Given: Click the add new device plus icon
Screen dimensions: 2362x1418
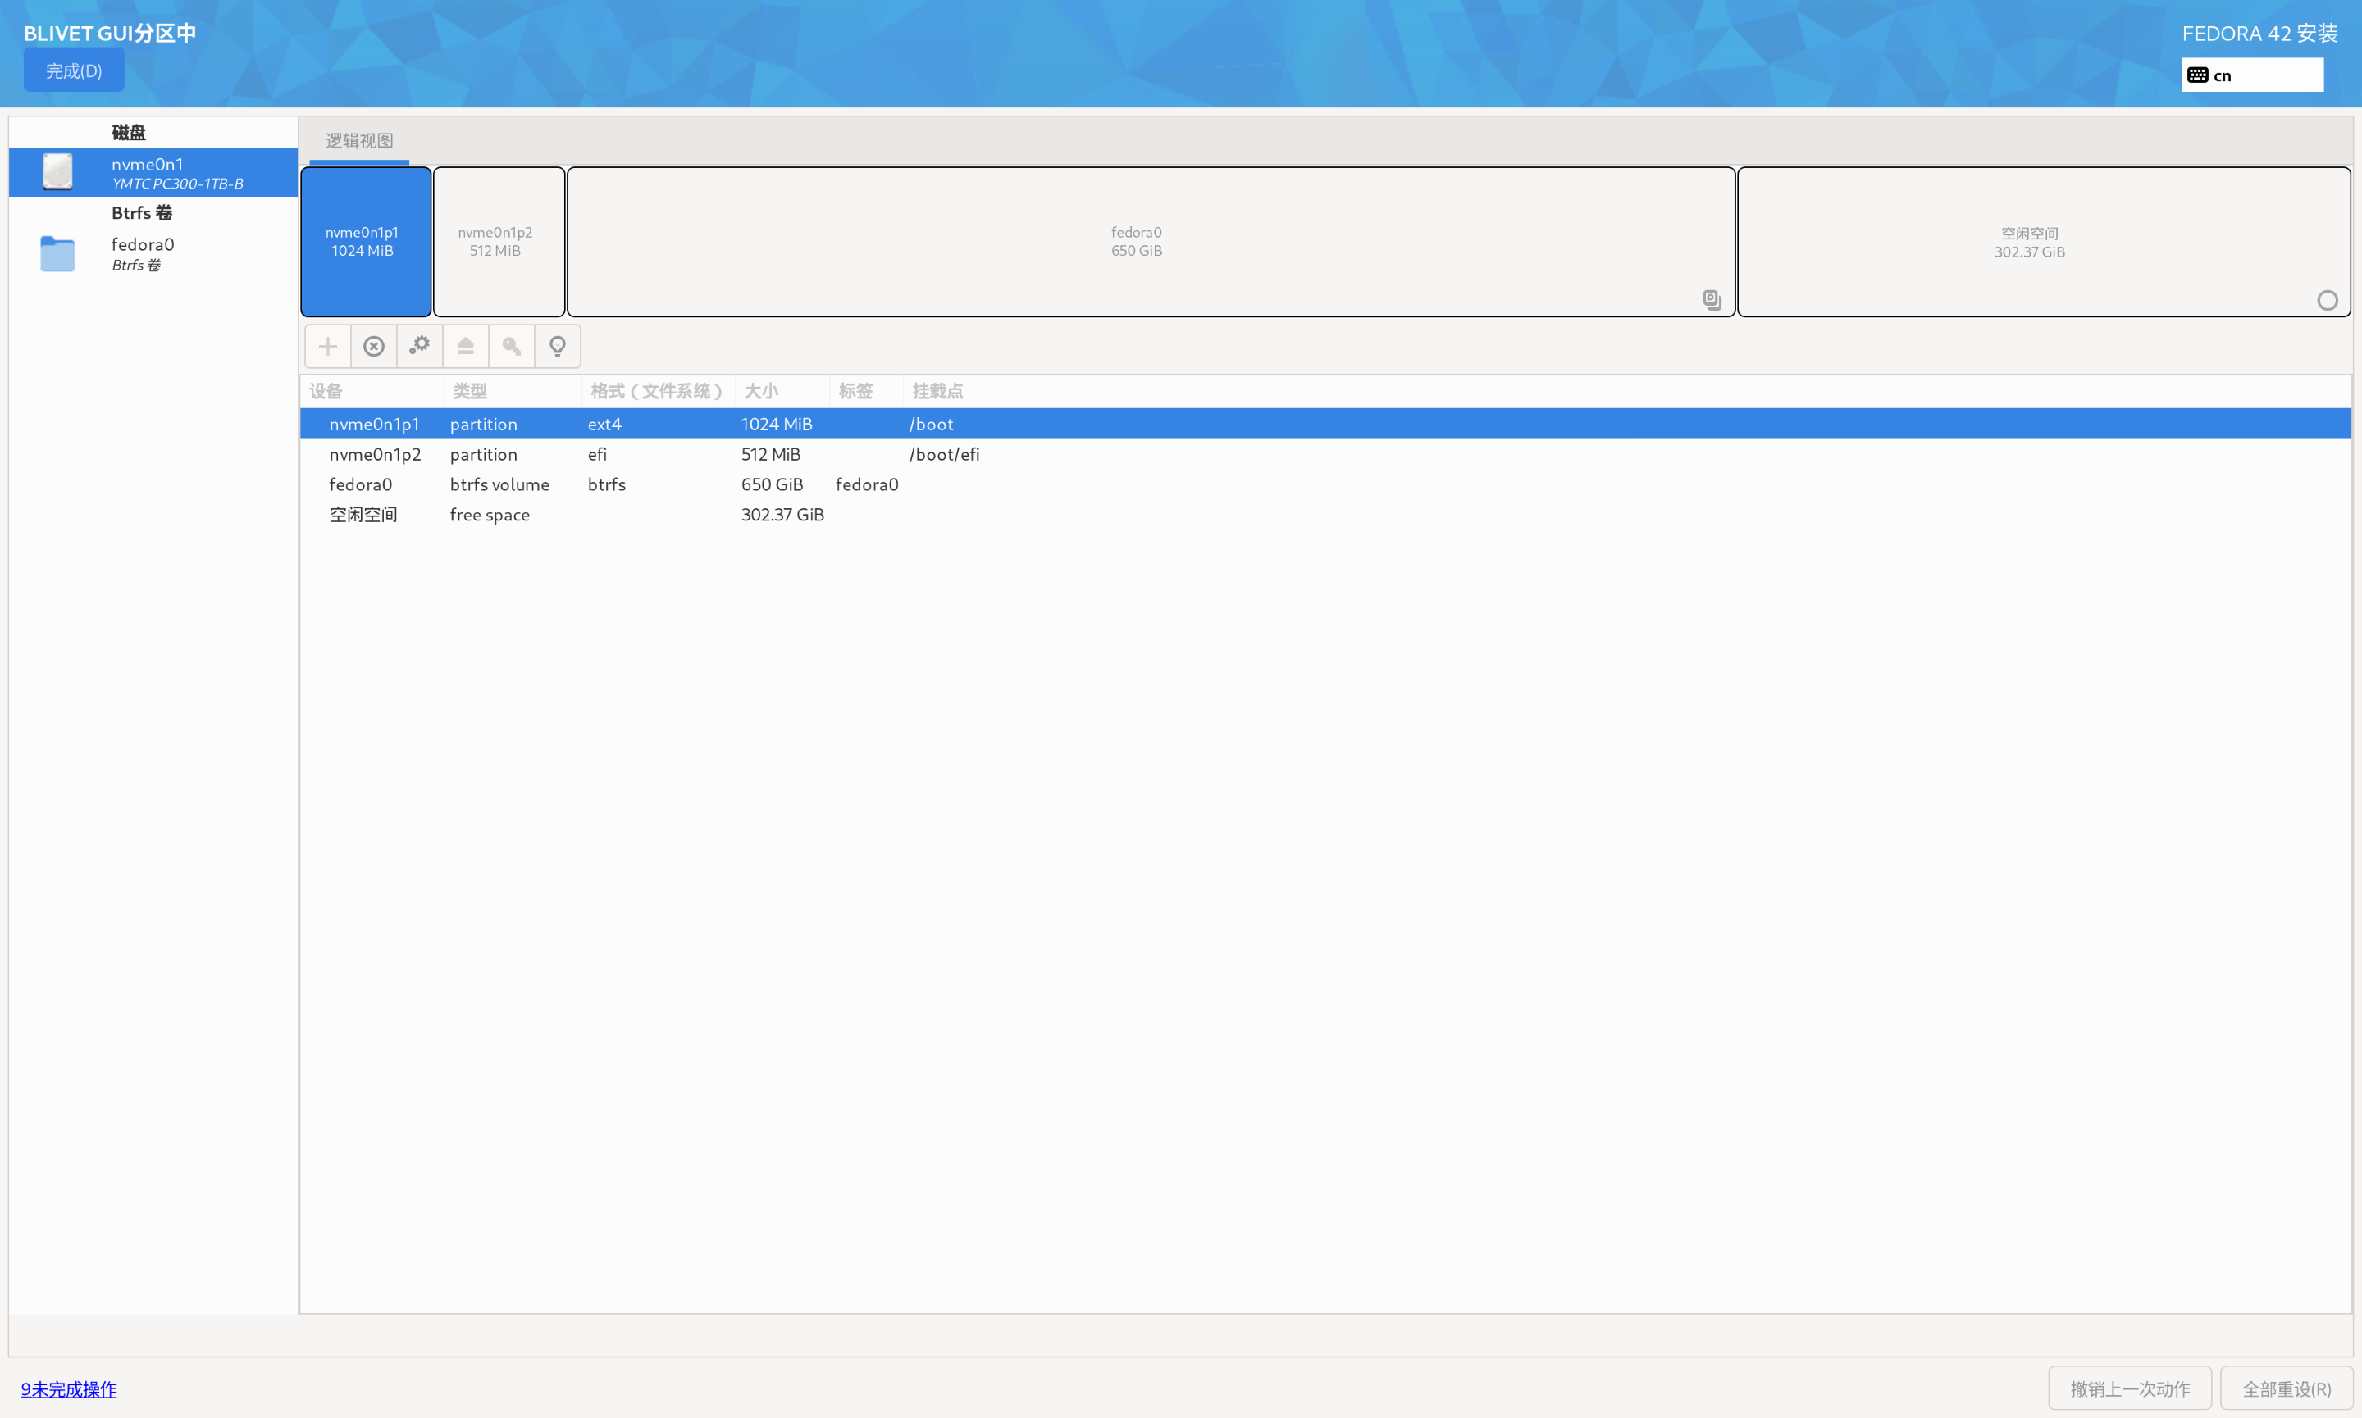Looking at the screenshot, I should pos(328,346).
